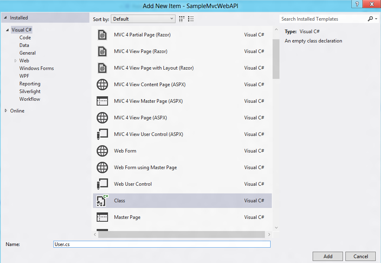Click the Add button
Image resolution: width=381 pixels, height=263 pixels.
click(328, 256)
